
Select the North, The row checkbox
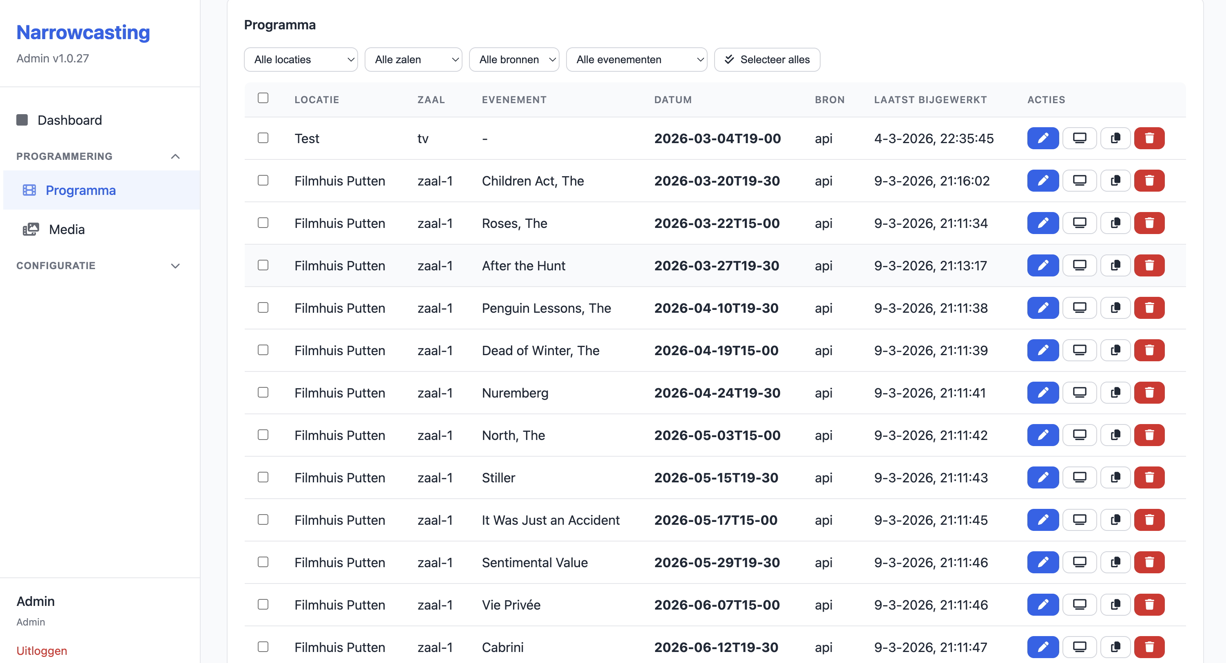point(263,435)
